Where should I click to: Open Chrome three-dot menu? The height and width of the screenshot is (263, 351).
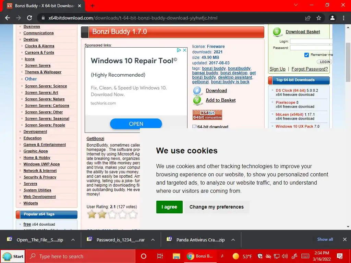tap(343, 18)
